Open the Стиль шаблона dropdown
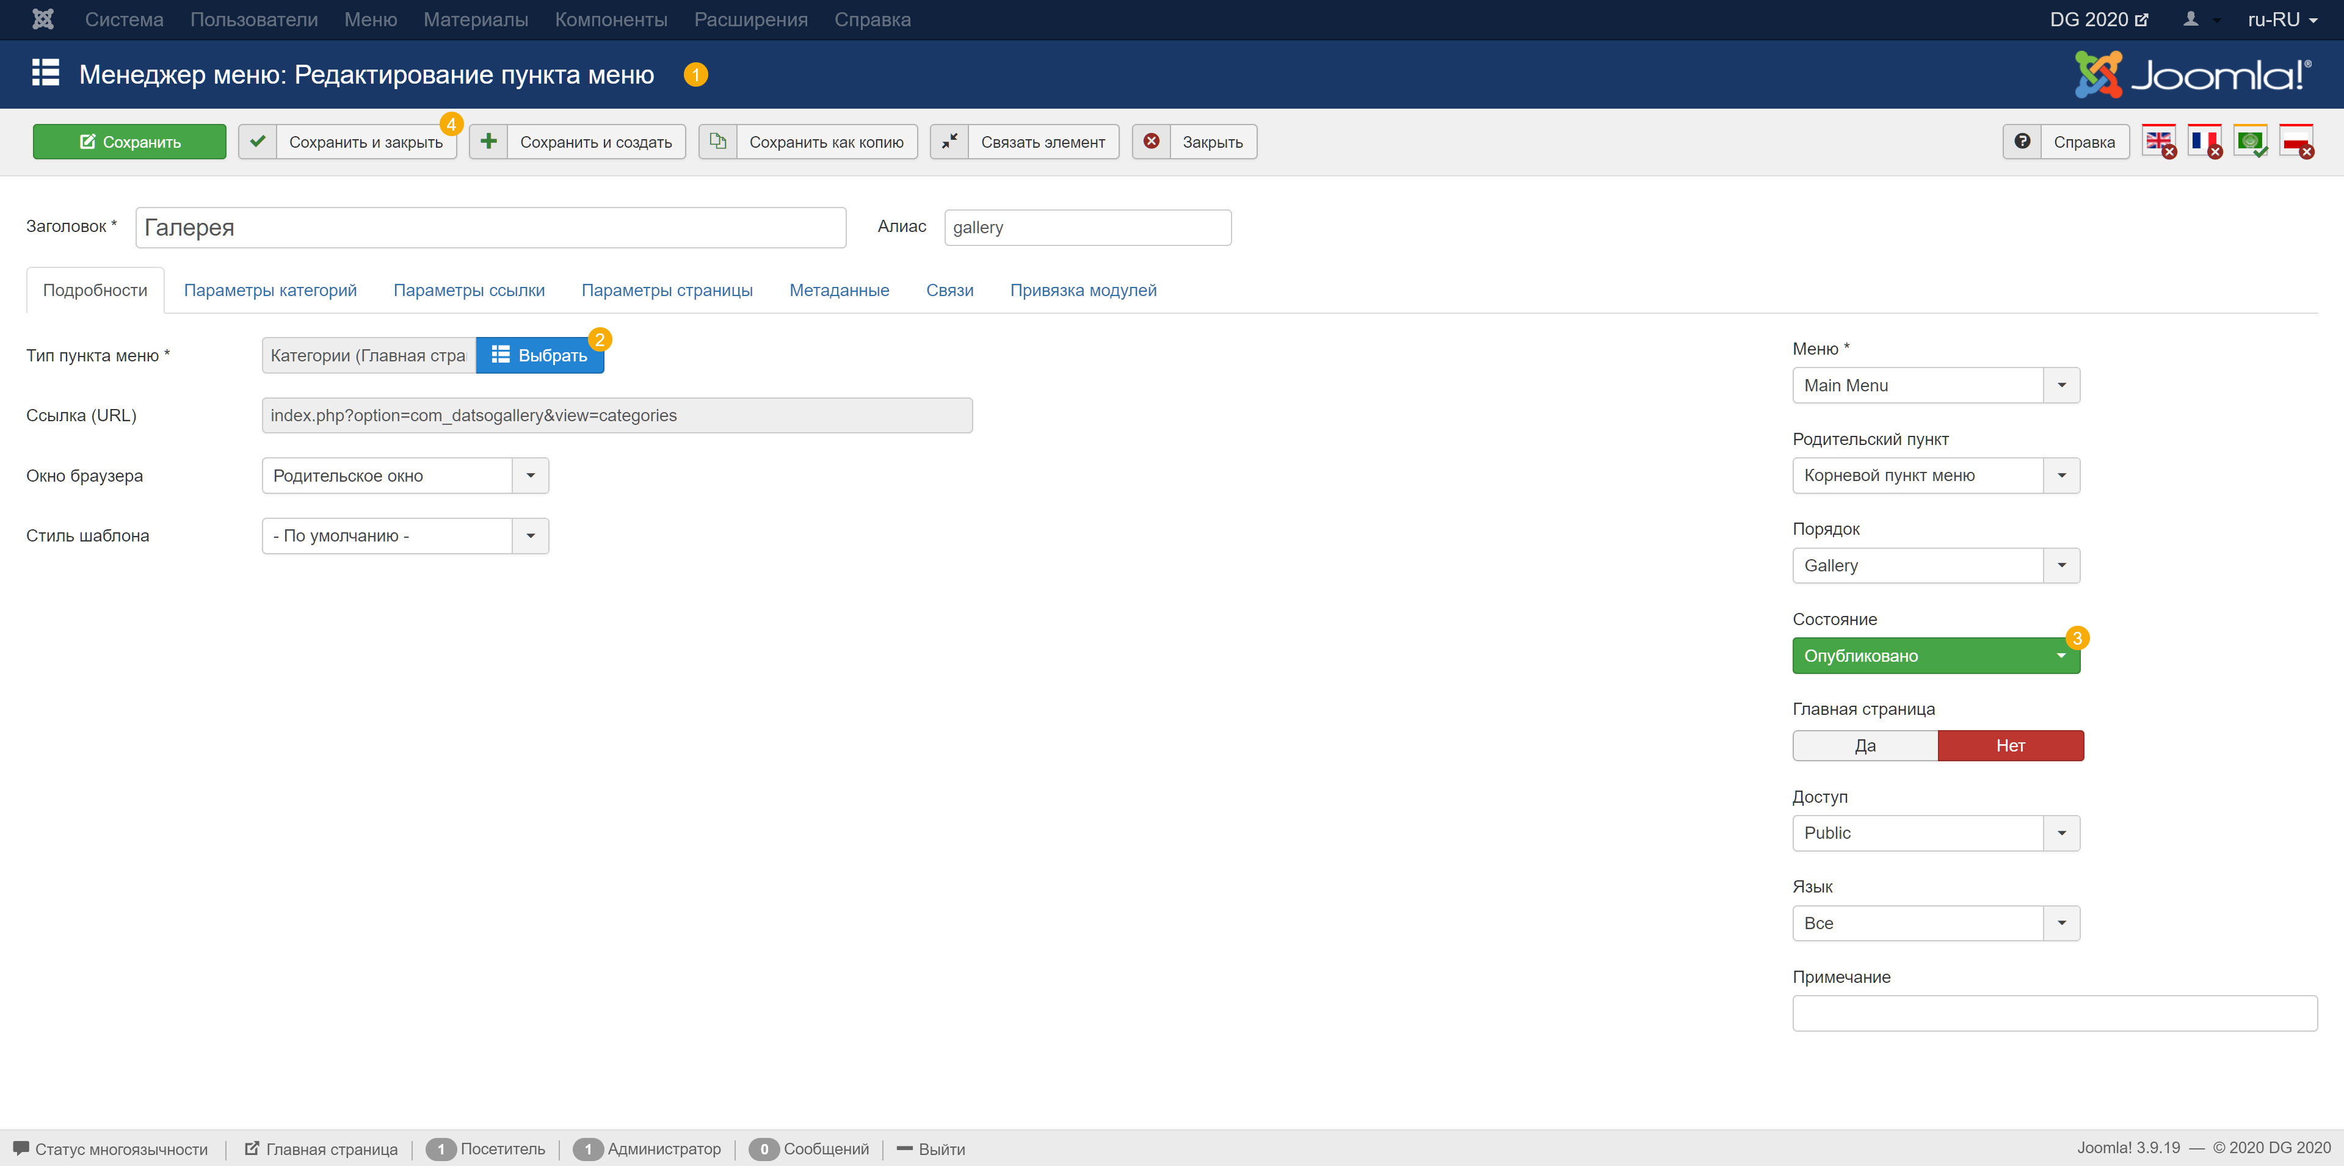 pos(405,536)
